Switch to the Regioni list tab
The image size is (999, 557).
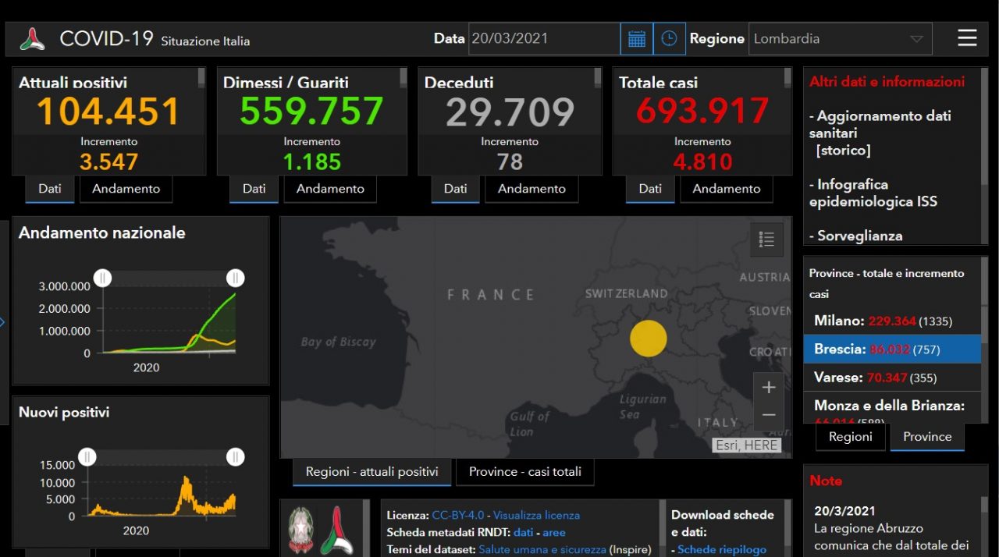(850, 437)
